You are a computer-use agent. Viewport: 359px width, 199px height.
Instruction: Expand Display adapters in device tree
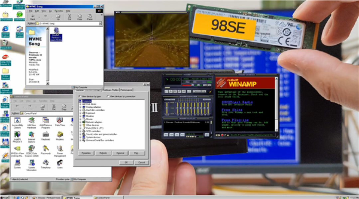(x=80, y=107)
